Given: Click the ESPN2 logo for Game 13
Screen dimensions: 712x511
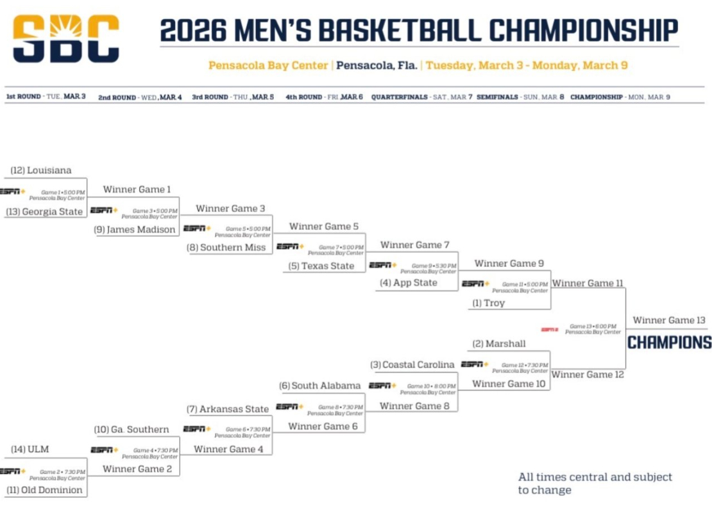Looking at the screenshot, I should coord(550,329).
